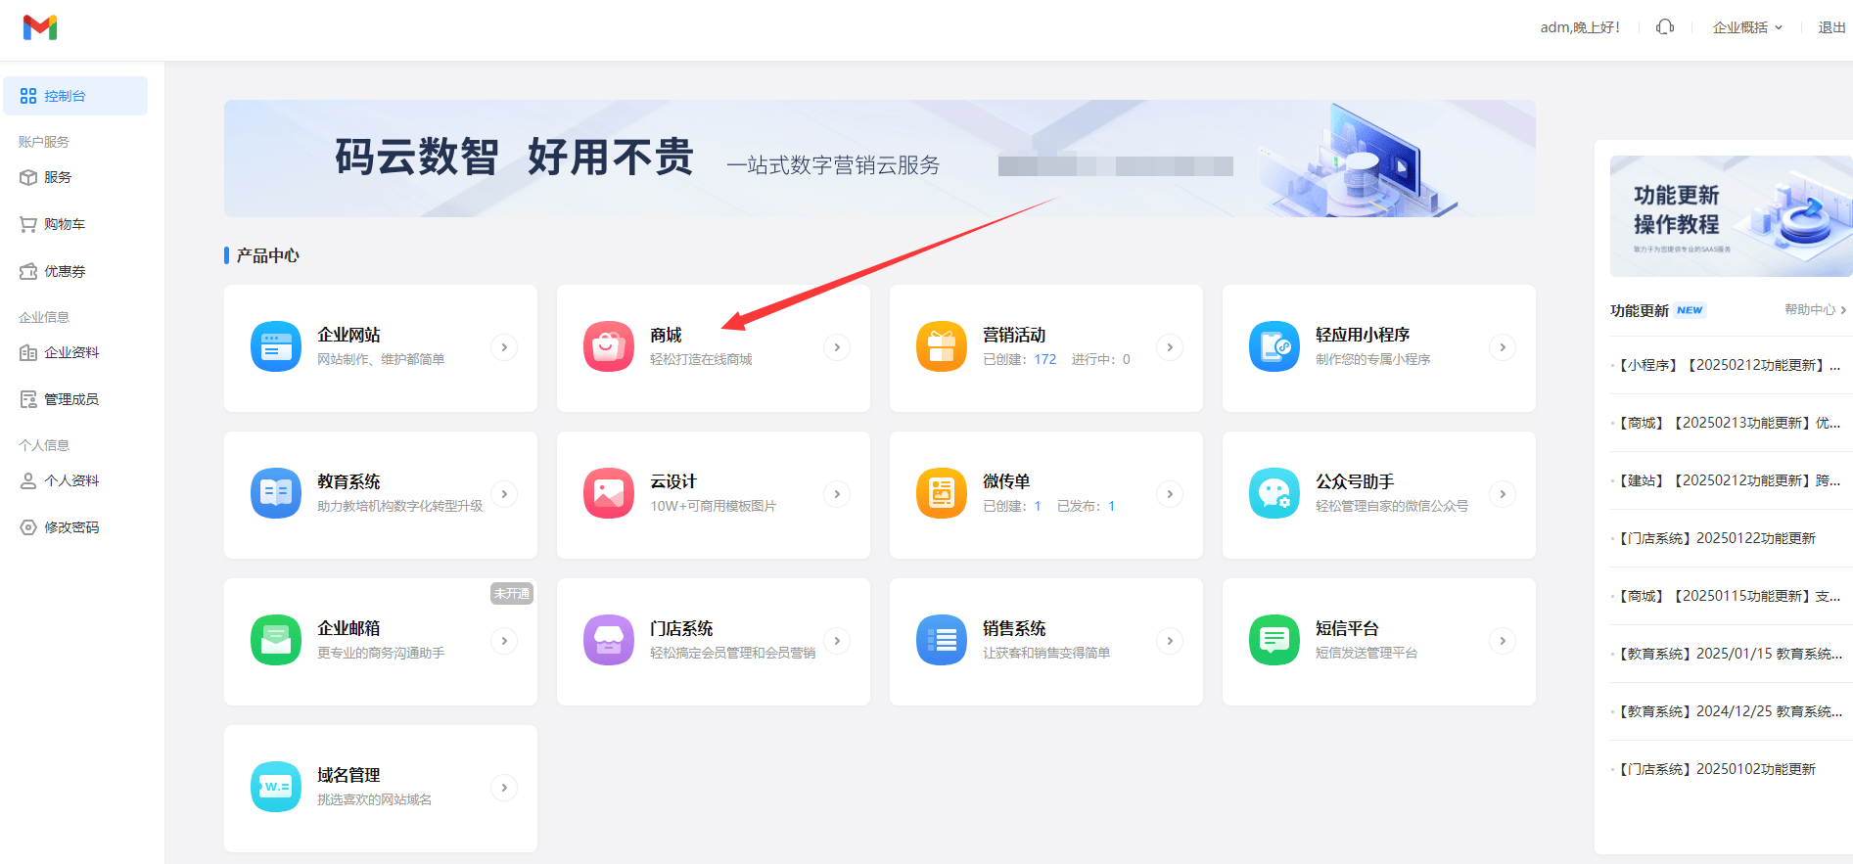Open the 教育系统 book icon

[x=275, y=494]
